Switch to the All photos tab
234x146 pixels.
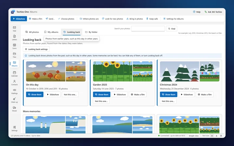point(32,32)
